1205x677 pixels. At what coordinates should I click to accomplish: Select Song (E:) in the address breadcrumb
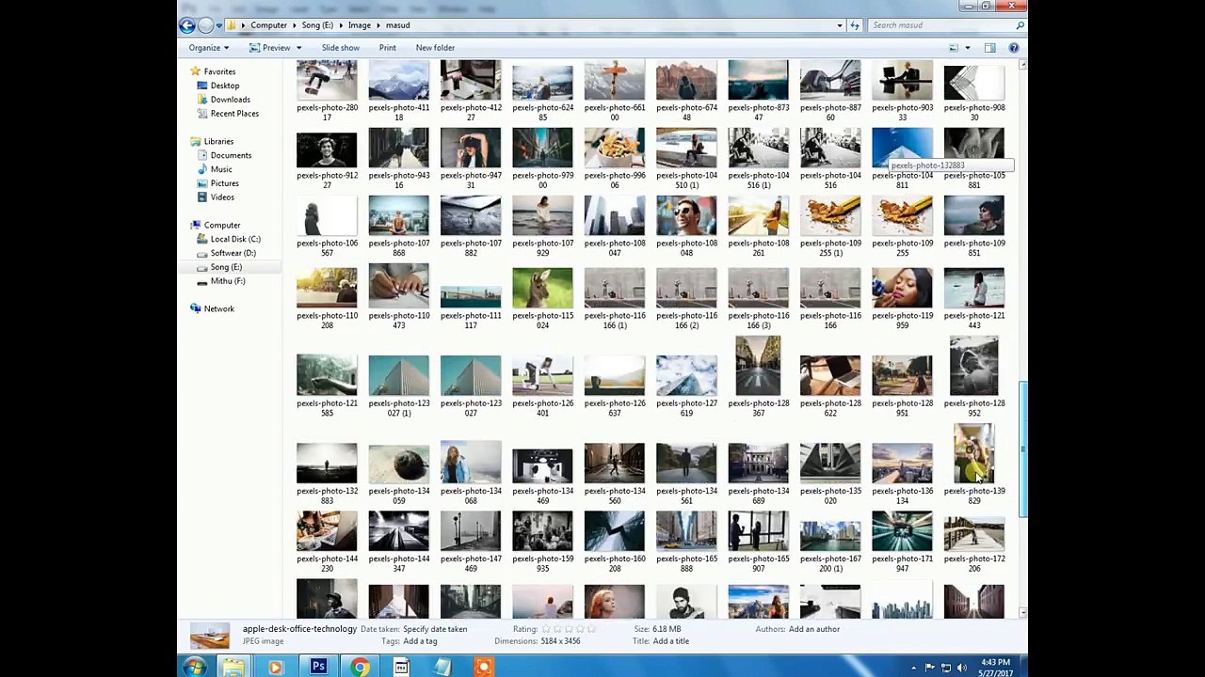(317, 25)
